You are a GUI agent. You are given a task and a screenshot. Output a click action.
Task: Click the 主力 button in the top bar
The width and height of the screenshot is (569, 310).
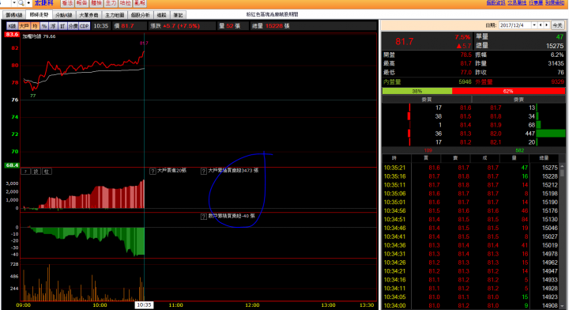[x=111, y=3]
